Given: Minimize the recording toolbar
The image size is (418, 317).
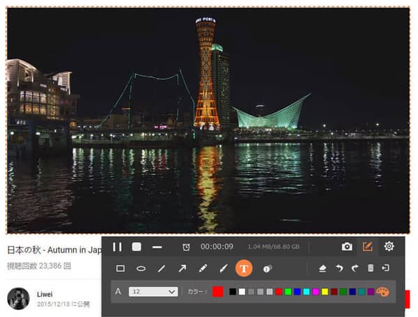Looking at the screenshot, I should pyautogui.click(x=157, y=247).
